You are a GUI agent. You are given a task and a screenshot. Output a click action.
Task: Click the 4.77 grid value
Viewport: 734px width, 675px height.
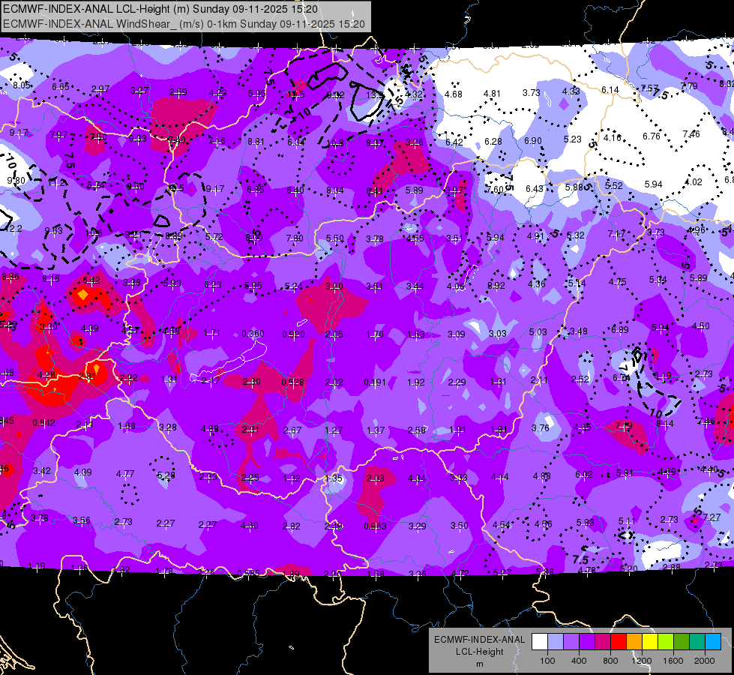point(125,474)
